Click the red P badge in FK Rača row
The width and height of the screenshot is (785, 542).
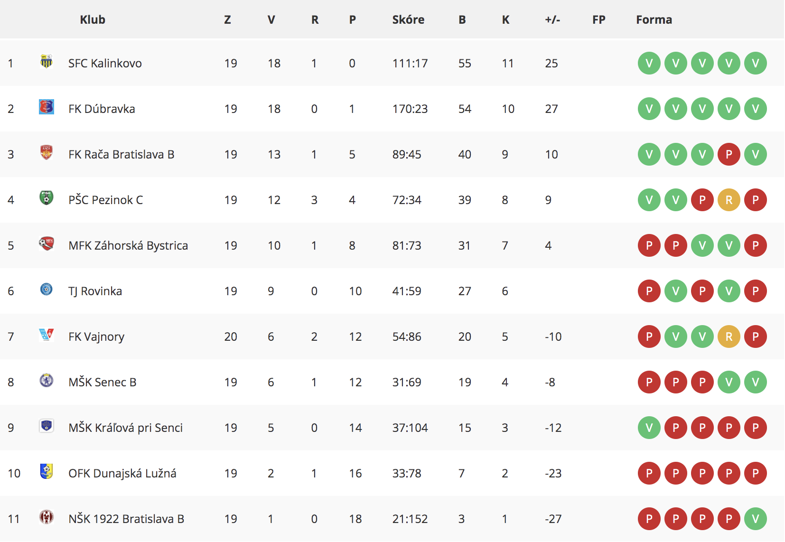[x=729, y=154]
